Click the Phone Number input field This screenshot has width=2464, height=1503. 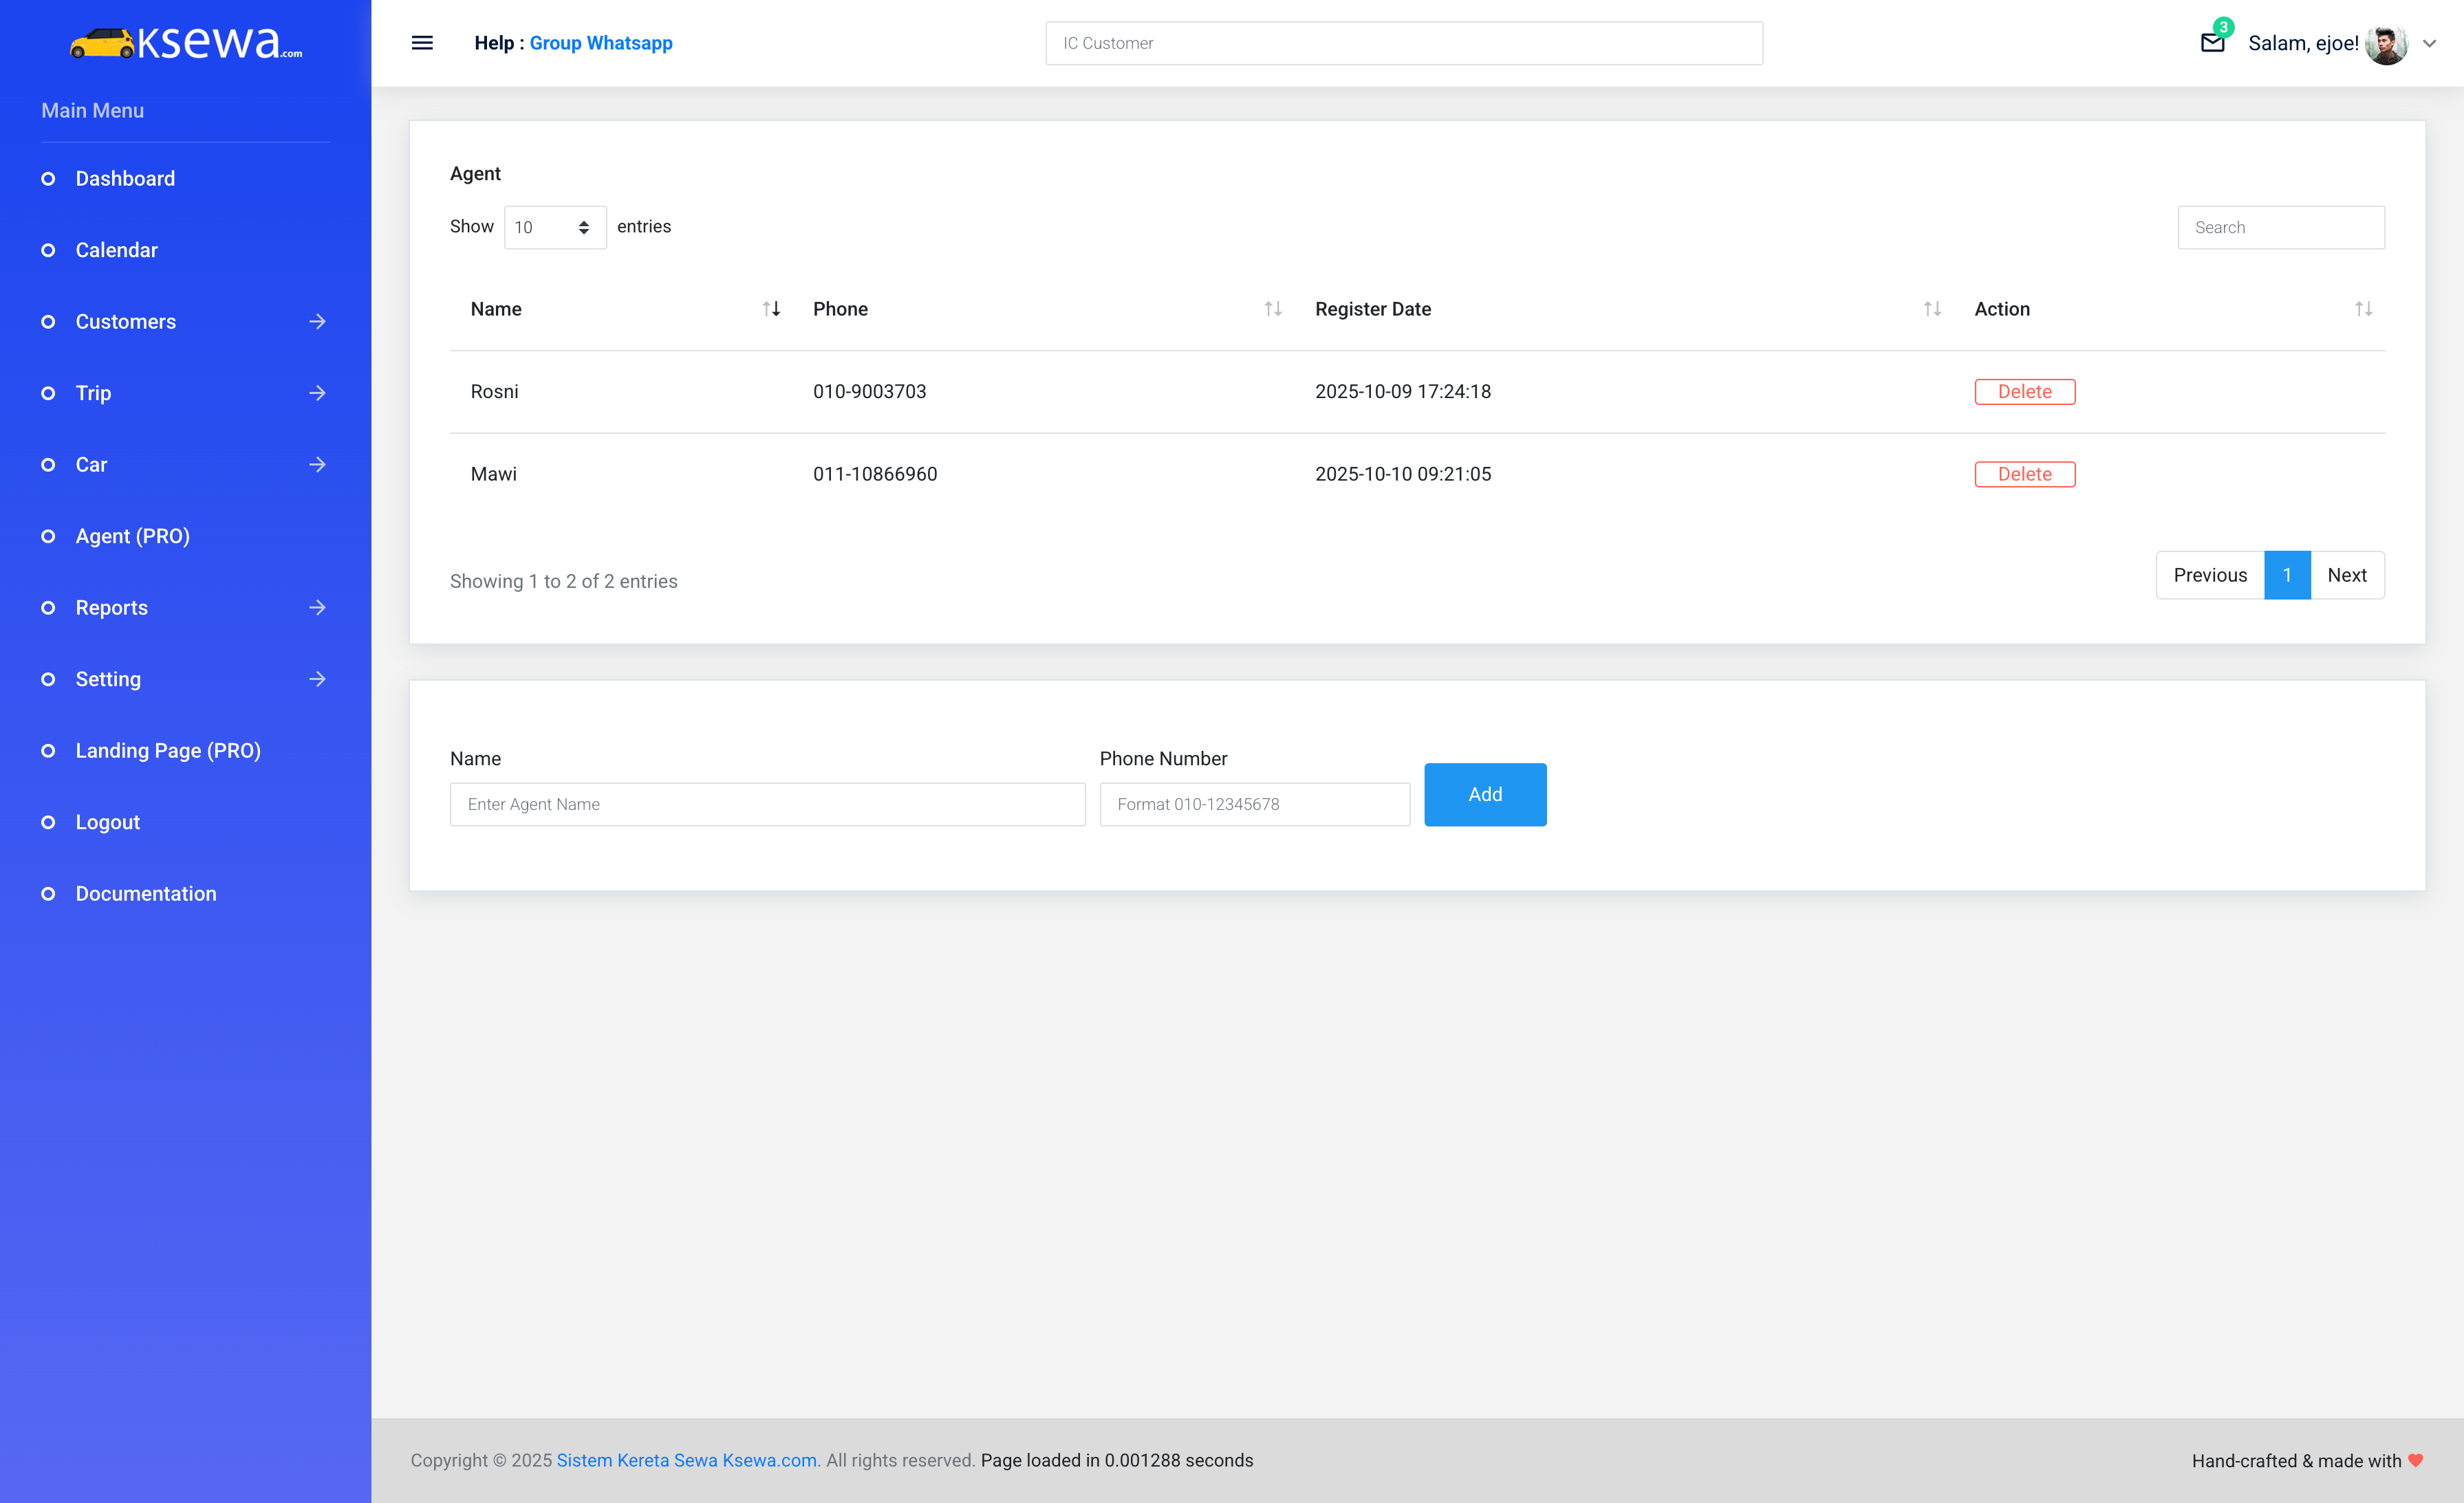[x=1255, y=804]
